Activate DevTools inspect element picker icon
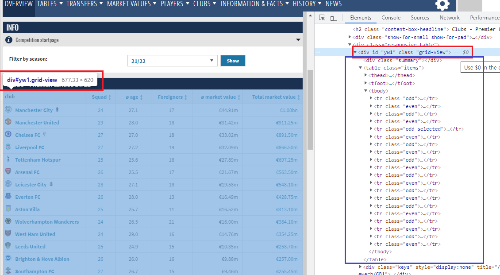This screenshot has width=500, height=275. [x=322, y=18]
